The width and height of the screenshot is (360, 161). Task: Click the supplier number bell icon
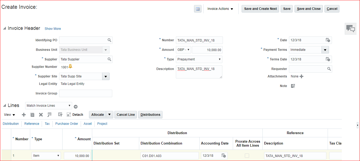[70, 67]
